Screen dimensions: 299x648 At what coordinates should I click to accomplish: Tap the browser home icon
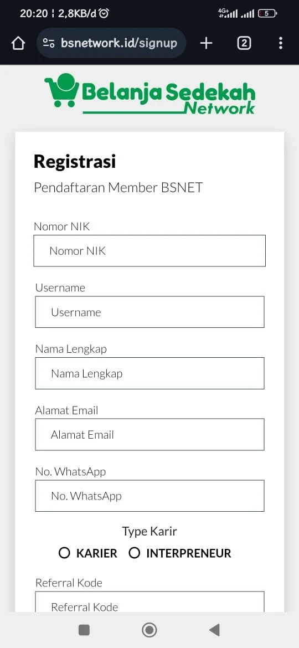point(18,43)
